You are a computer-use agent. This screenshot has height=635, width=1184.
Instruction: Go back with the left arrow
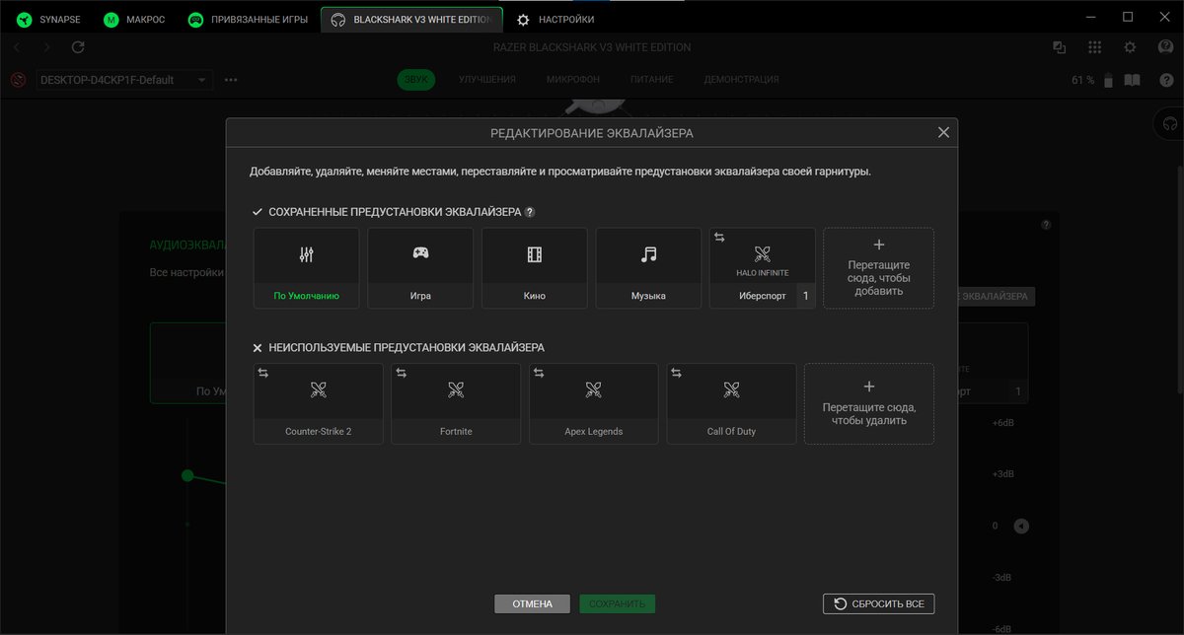[x=17, y=47]
